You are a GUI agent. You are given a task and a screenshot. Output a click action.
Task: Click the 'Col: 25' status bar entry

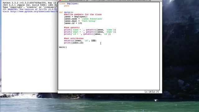[155, 92]
